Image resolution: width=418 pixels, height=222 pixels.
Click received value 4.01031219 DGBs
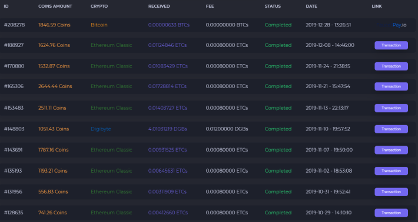click(168, 129)
